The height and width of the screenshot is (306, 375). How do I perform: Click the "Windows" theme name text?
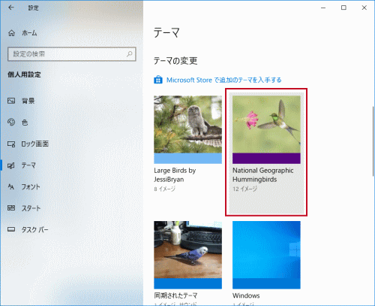click(x=246, y=295)
